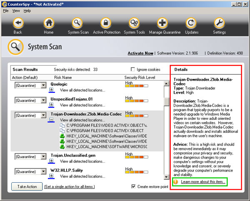Viewport: 250px width, 201px height.
Task: Select Trojan.Unclassified.gen risk name
Action: coord(73,155)
